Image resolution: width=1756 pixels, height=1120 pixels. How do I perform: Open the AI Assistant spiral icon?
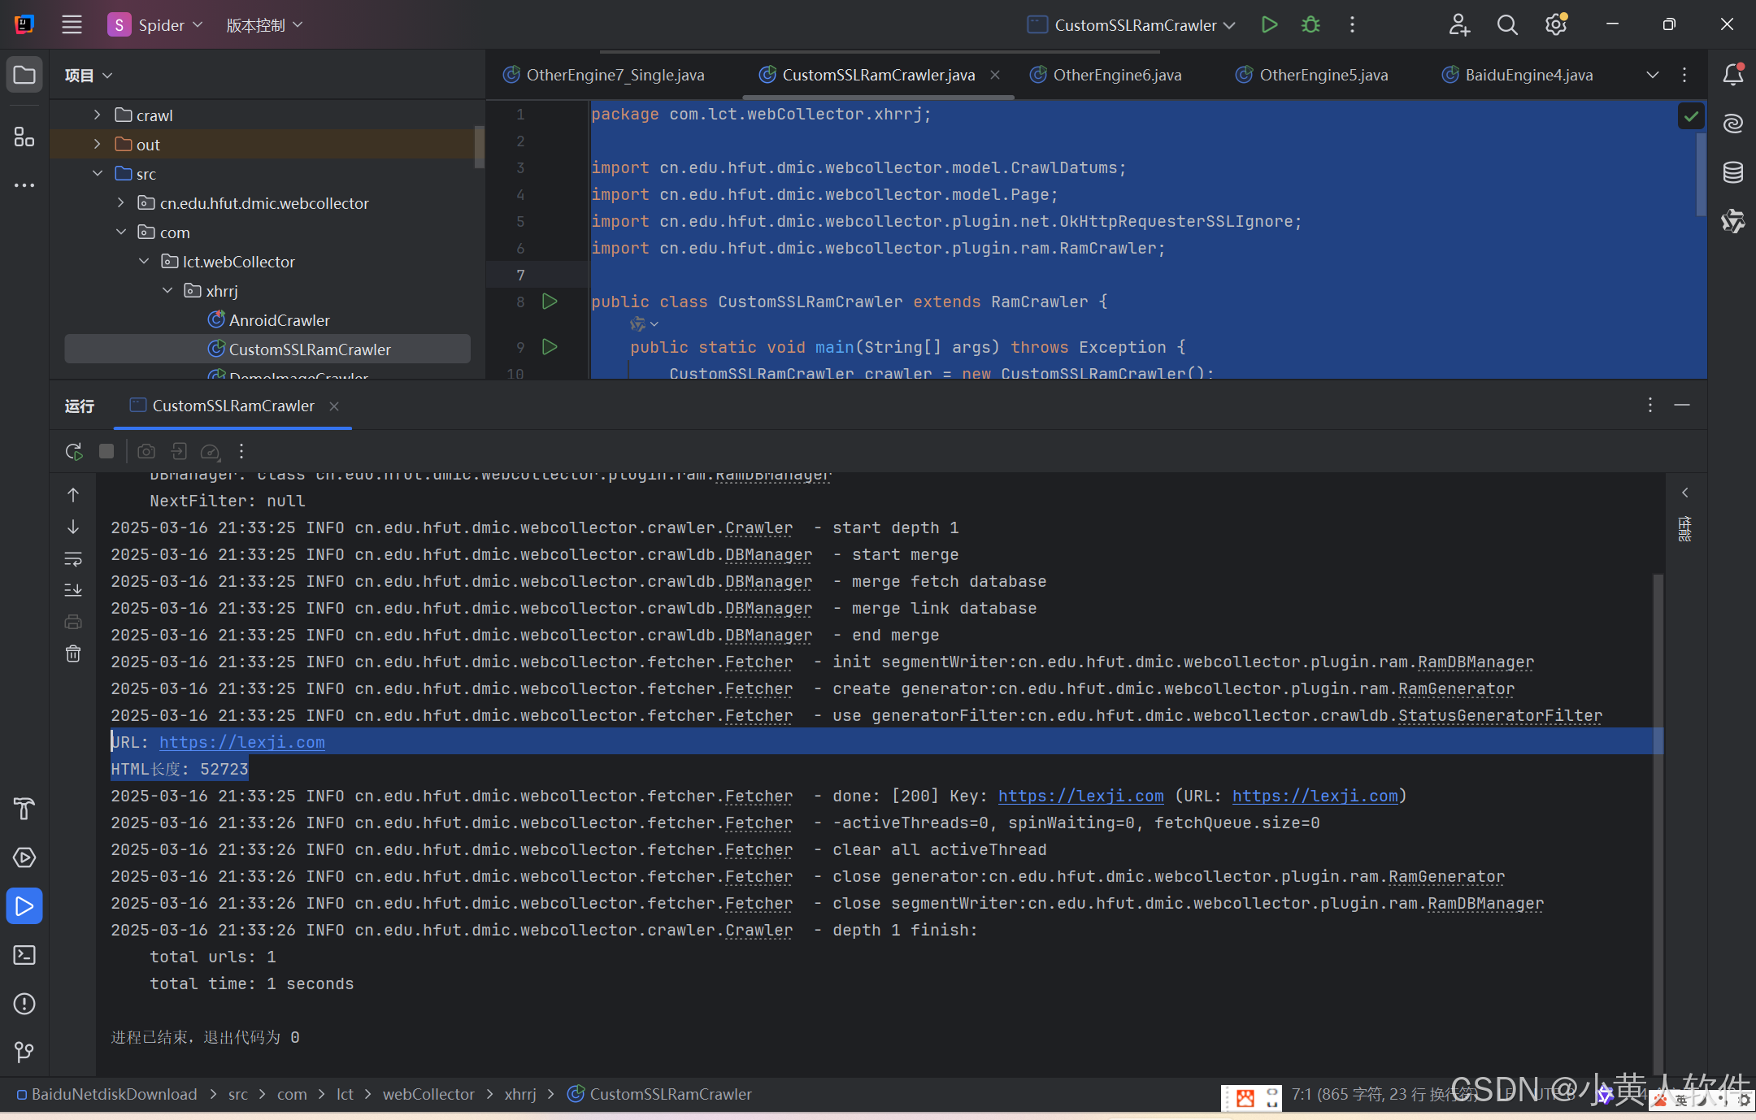click(x=1732, y=124)
